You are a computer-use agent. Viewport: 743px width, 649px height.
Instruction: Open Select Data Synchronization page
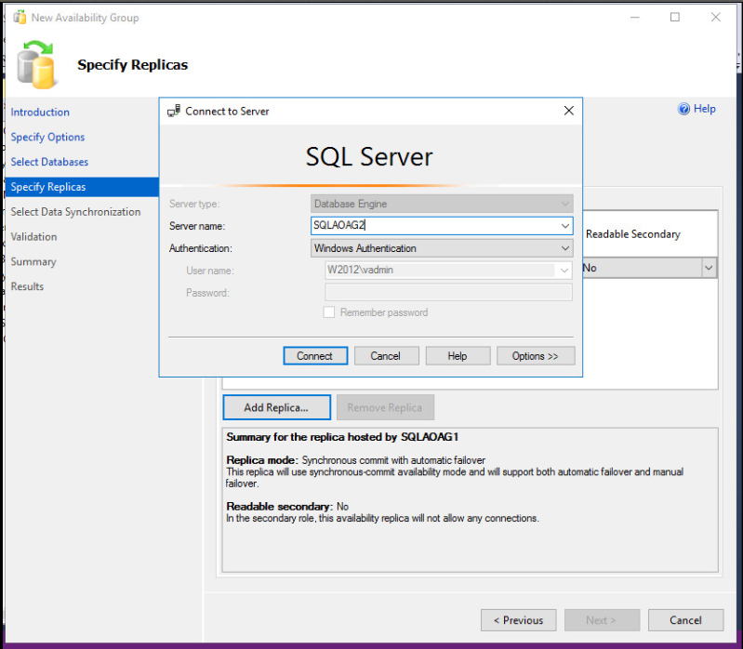pos(76,212)
